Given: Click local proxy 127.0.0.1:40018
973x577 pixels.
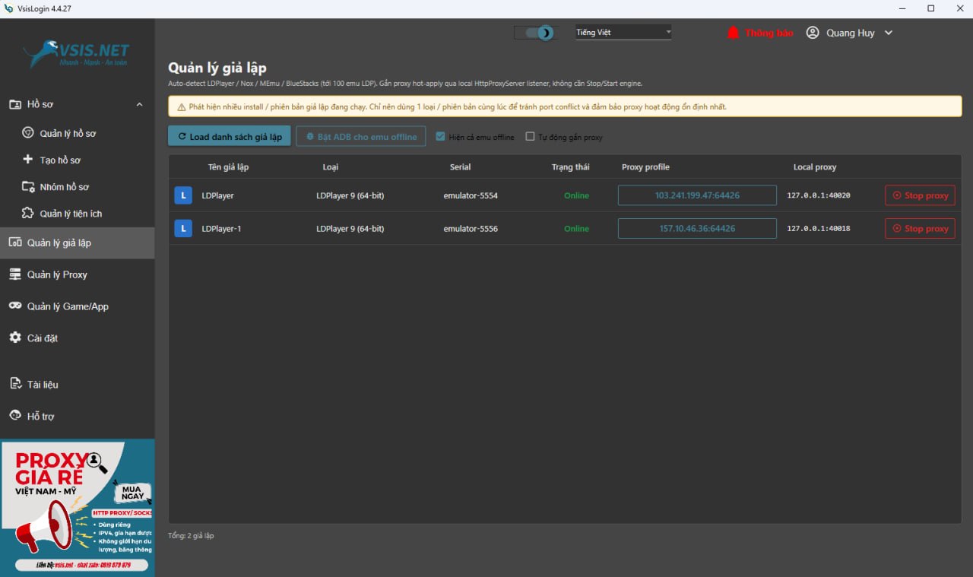Looking at the screenshot, I should (819, 229).
